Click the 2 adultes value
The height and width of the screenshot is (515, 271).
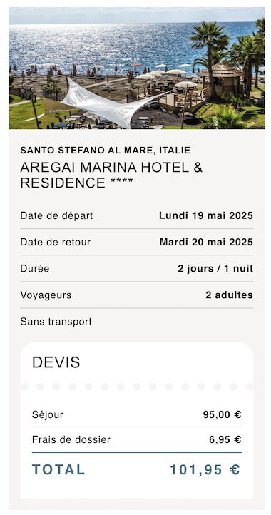click(230, 295)
